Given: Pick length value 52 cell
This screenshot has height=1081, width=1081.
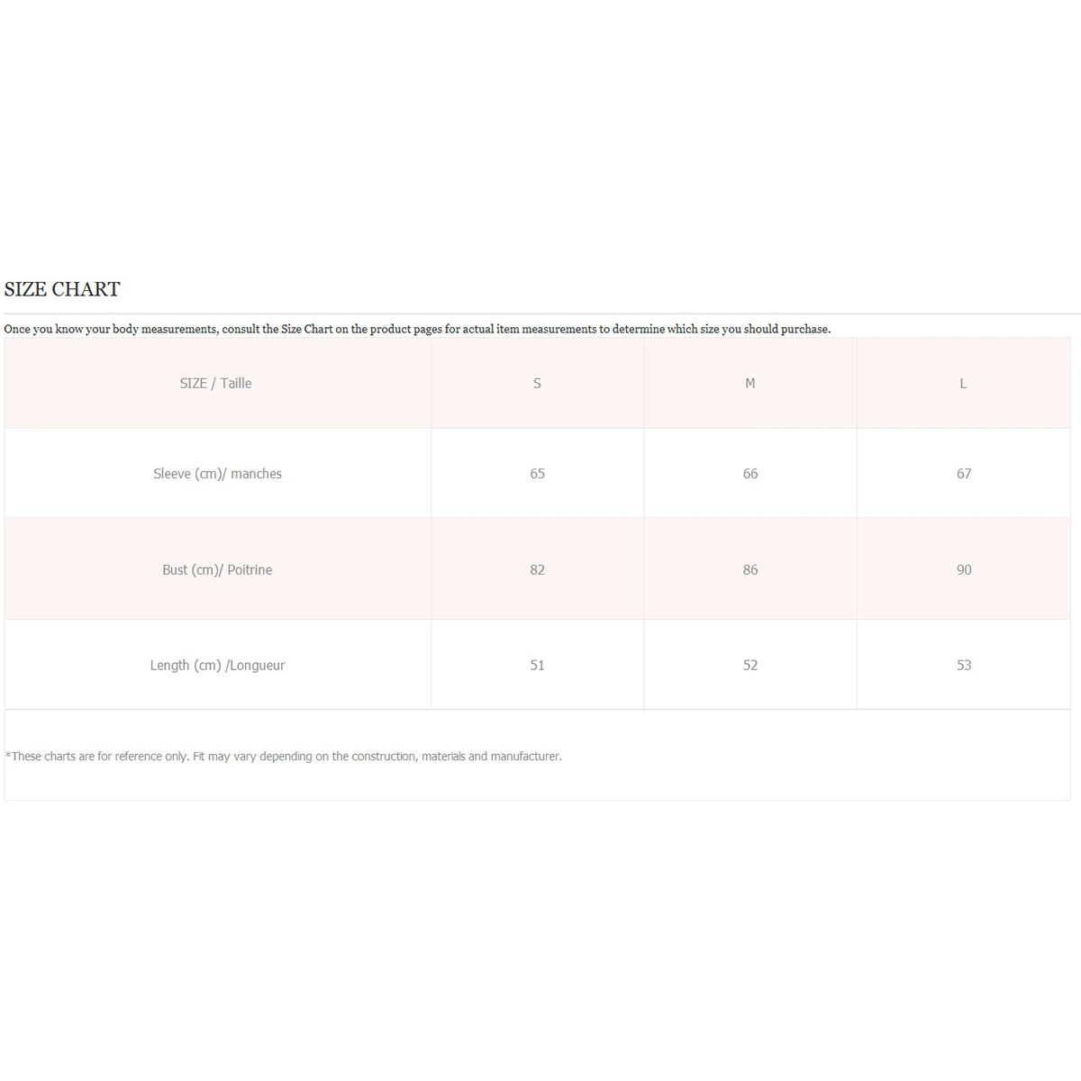Looking at the screenshot, I should point(749,665).
